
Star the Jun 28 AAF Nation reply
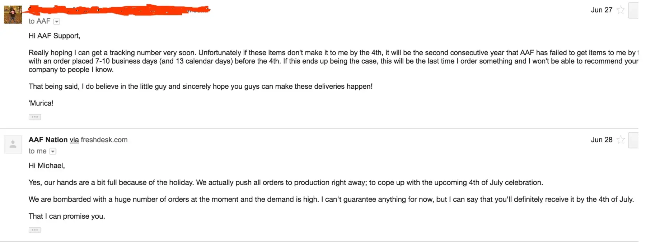pyautogui.click(x=621, y=140)
